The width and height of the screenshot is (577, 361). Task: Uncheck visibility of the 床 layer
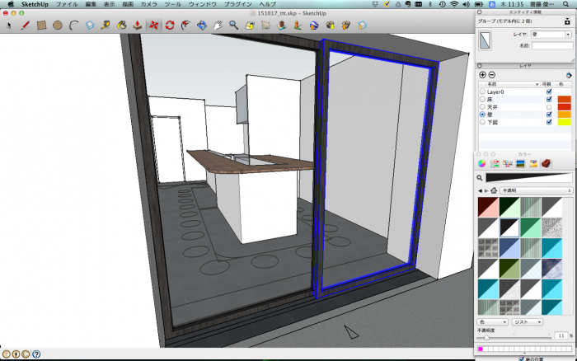tap(549, 99)
